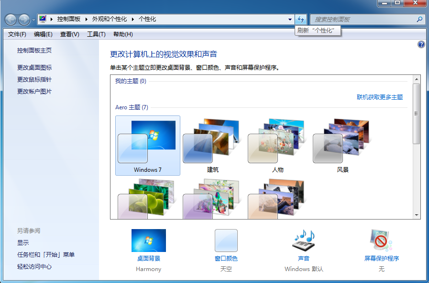Open the 工具(T) menu
Viewport: 429px width, 283px height.
[96, 34]
